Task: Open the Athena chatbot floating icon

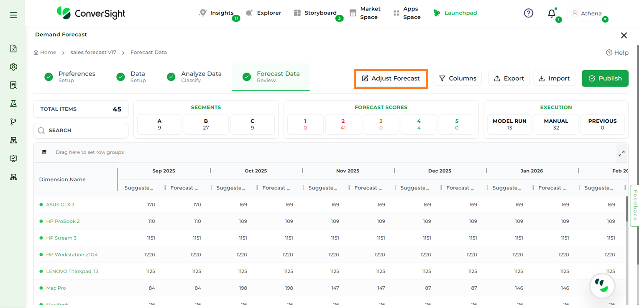Action: pyautogui.click(x=602, y=286)
